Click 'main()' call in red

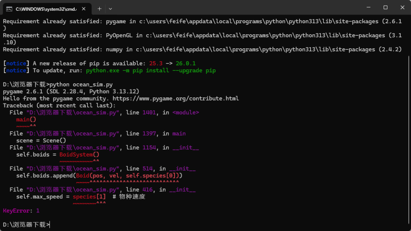(26, 119)
